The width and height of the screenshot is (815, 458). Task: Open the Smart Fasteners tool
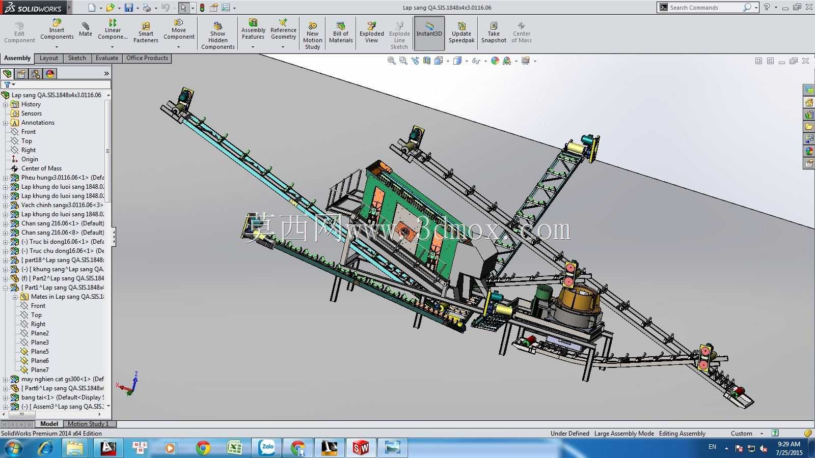pyautogui.click(x=146, y=33)
